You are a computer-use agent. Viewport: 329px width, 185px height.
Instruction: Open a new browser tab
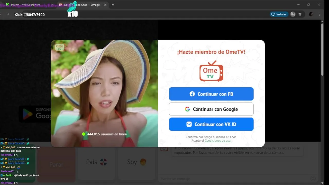click(x=113, y=5)
